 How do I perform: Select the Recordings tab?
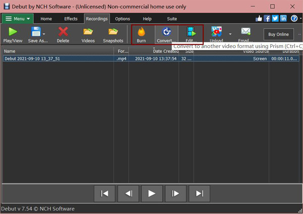pos(97,19)
